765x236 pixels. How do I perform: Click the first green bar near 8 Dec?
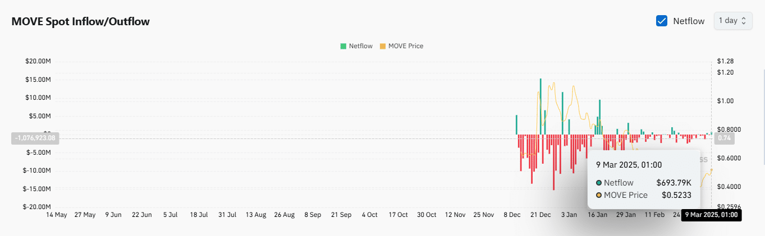(516, 124)
